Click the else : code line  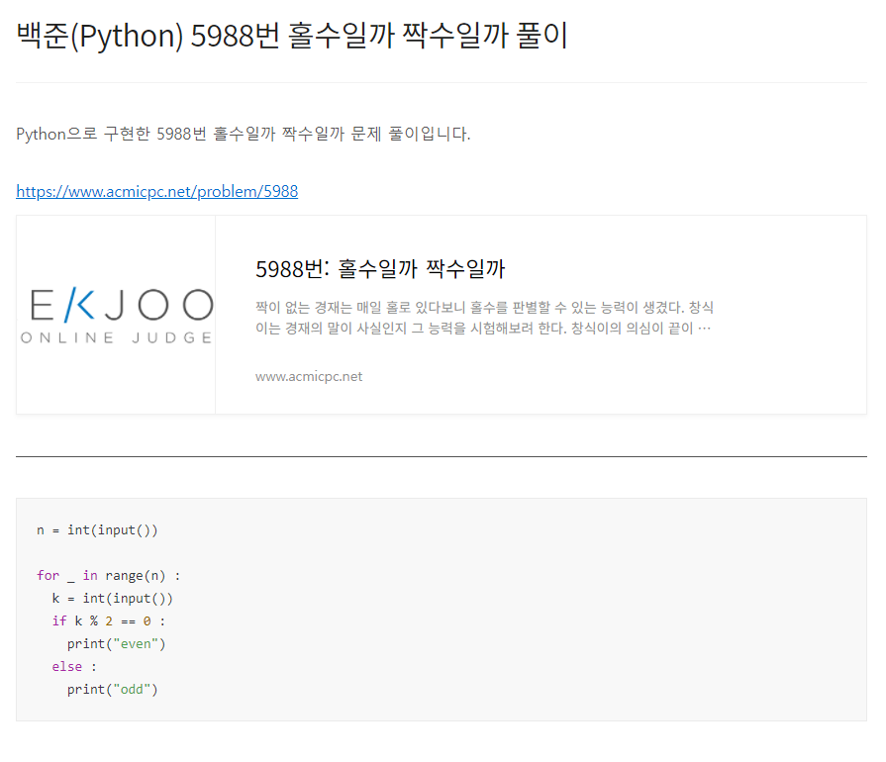tap(74, 667)
